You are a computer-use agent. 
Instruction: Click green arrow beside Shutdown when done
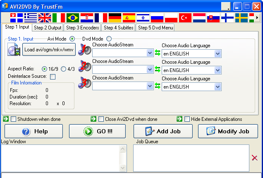[x=6, y=119]
